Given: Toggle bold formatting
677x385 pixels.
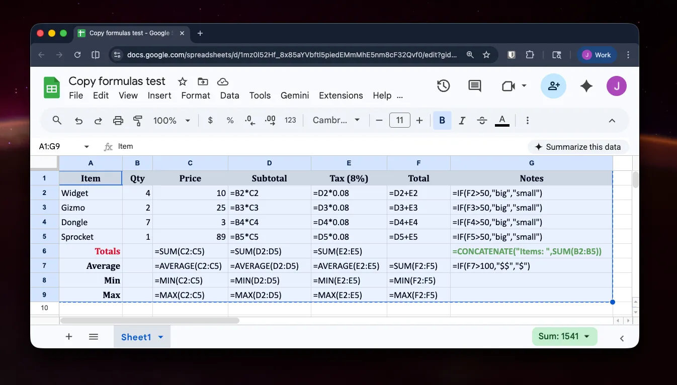Looking at the screenshot, I should pos(442,121).
